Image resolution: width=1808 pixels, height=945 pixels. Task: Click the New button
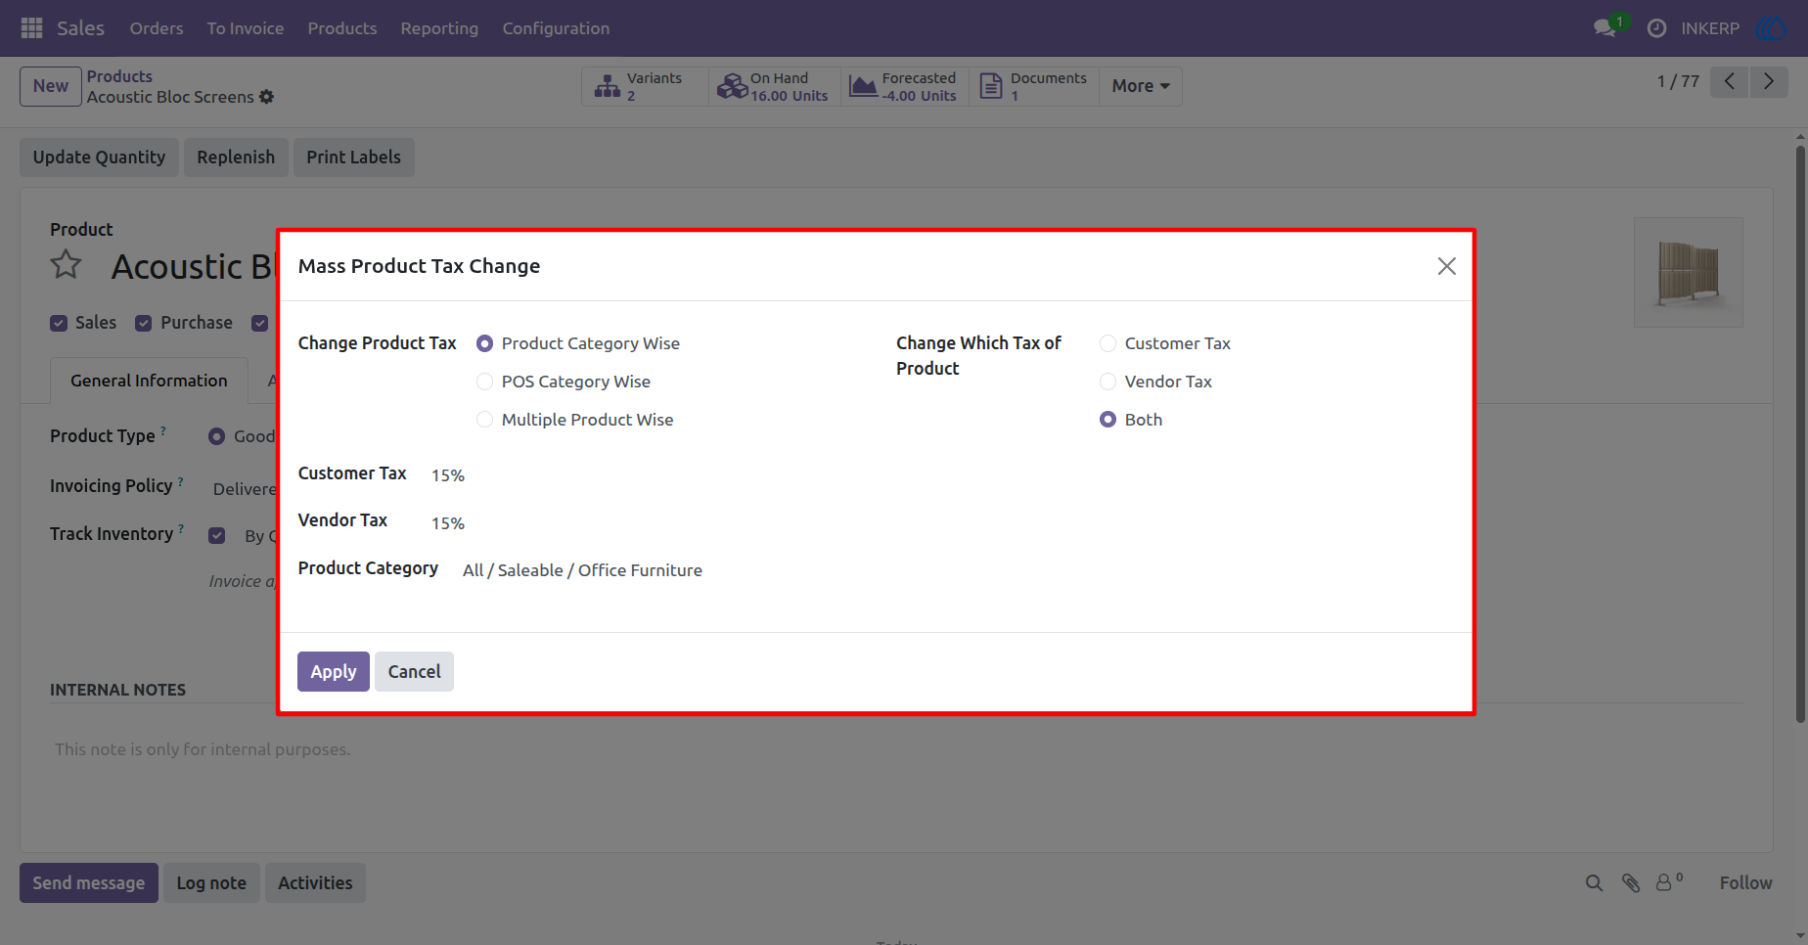tap(51, 86)
